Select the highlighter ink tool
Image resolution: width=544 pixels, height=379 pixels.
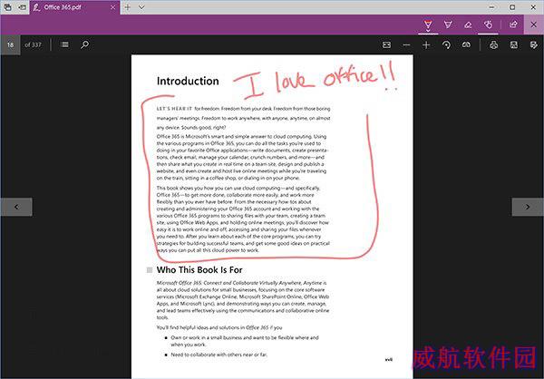[x=448, y=24]
